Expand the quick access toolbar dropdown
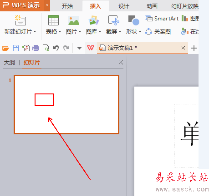 click(x=79, y=49)
